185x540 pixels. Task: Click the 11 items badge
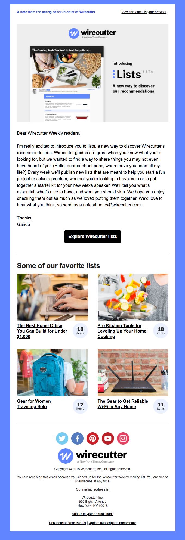click(x=161, y=406)
